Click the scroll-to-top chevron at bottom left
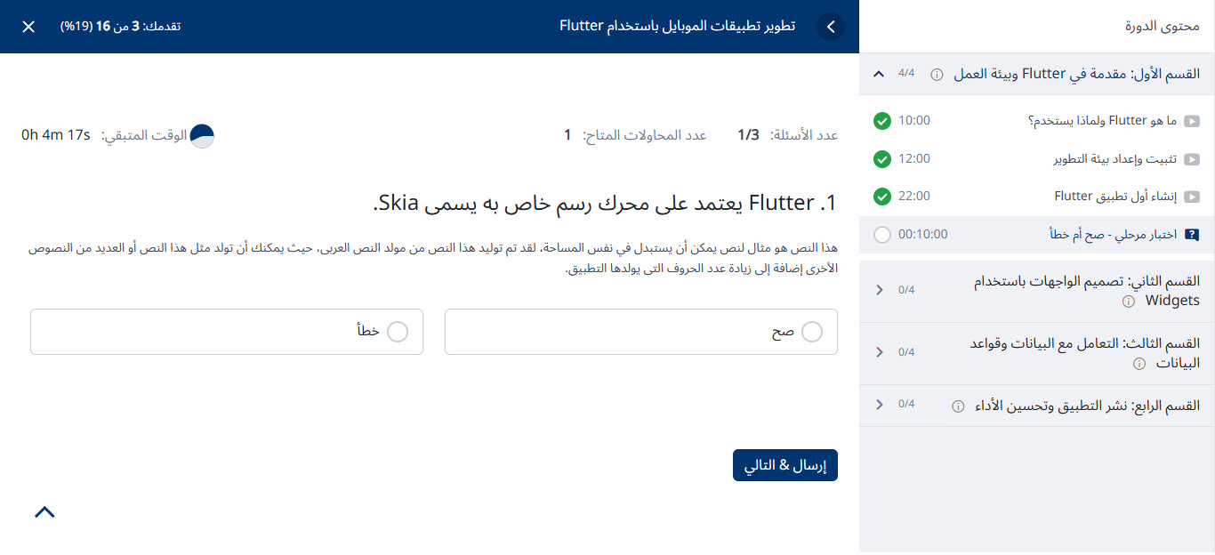1215x555 pixels. 44,511
